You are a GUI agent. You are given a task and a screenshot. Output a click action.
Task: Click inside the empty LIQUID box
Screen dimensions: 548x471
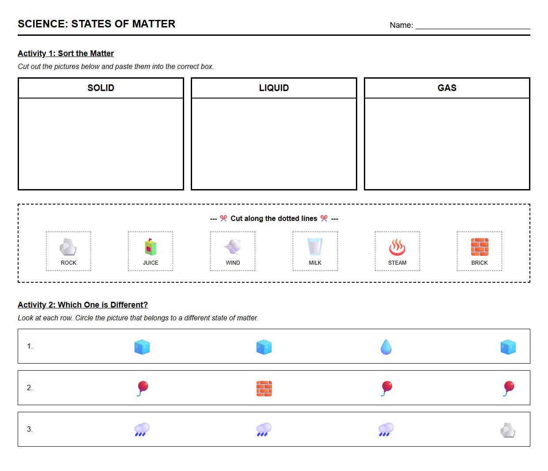[x=274, y=144]
